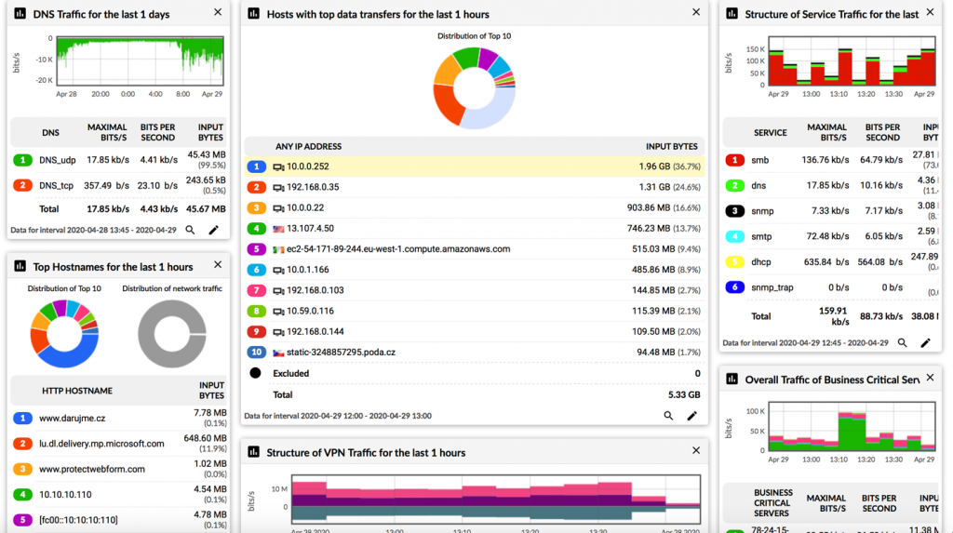Click the Structure of Service Traffic bar chart
The image size is (953, 533).
[852, 60]
